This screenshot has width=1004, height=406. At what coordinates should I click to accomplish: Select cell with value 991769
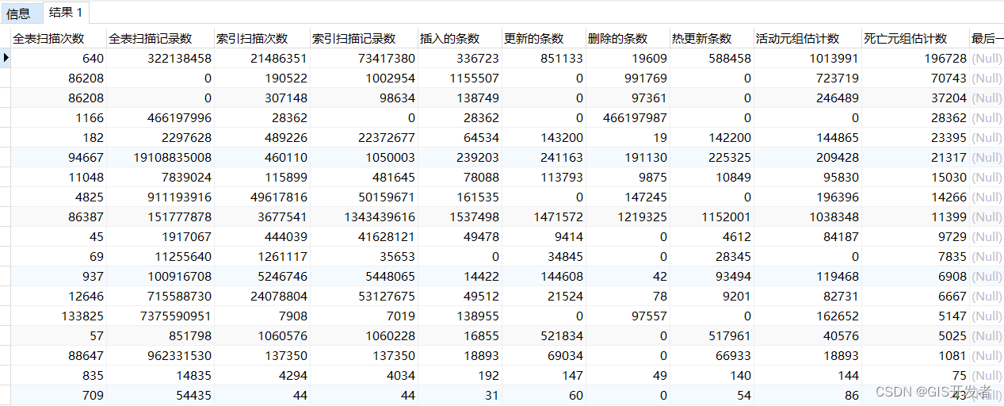tap(628, 79)
